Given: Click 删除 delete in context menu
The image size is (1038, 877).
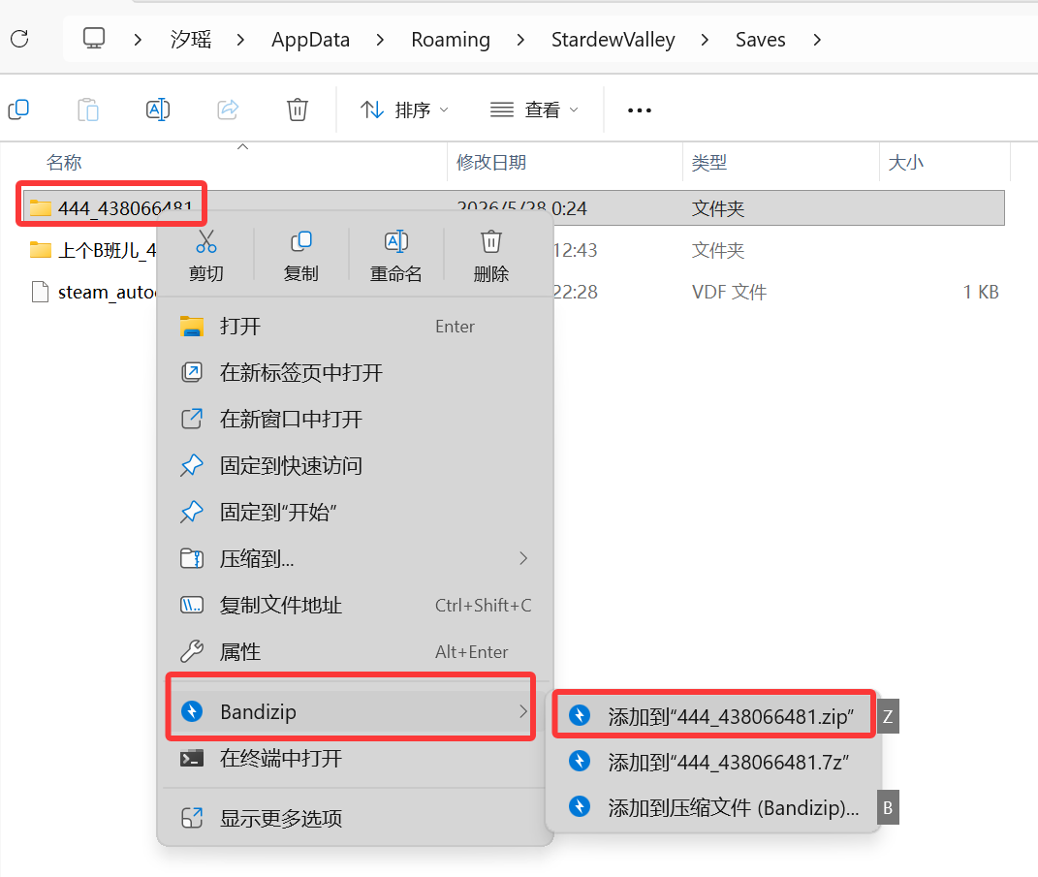Looking at the screenshot, I should (491, 256).
